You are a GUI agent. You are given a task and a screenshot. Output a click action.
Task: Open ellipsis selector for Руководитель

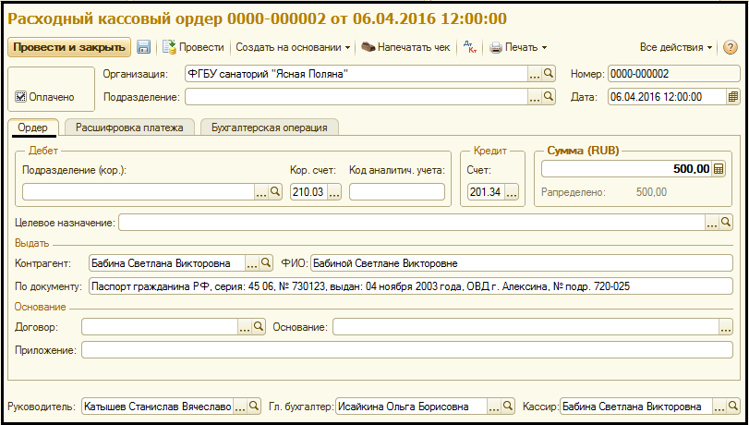click(x=240, y=407)
